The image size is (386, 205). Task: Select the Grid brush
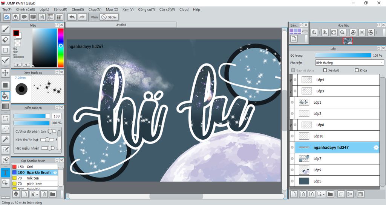coord(34,167)
